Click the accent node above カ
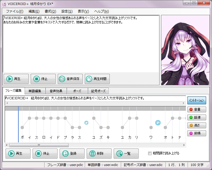 coord(130,118)
